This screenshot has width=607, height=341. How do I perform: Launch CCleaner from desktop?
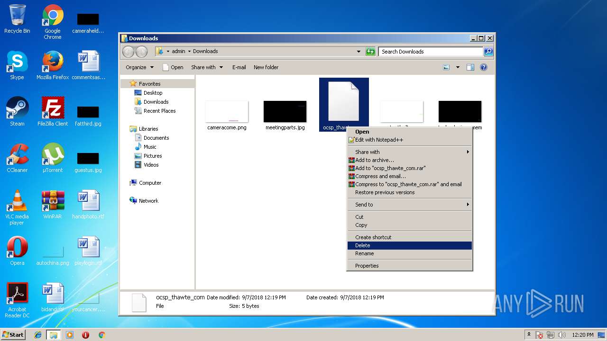[x=17, y=158]
